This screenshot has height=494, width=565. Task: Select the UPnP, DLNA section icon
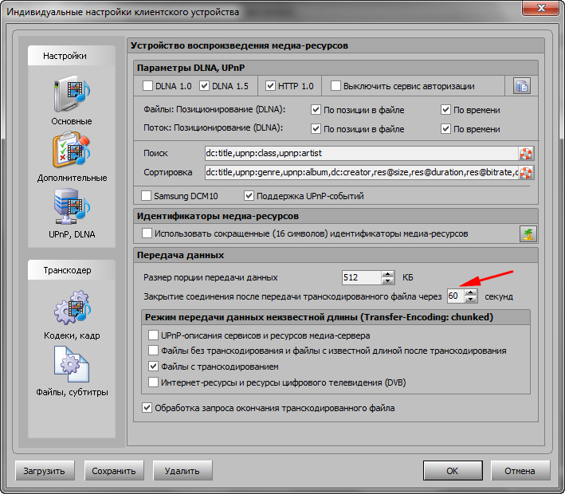tap(71, 208)
